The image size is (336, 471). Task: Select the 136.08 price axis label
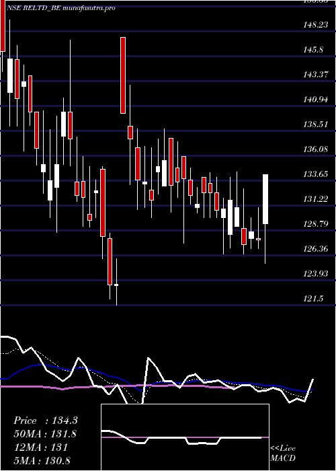[x=316, y=149]
